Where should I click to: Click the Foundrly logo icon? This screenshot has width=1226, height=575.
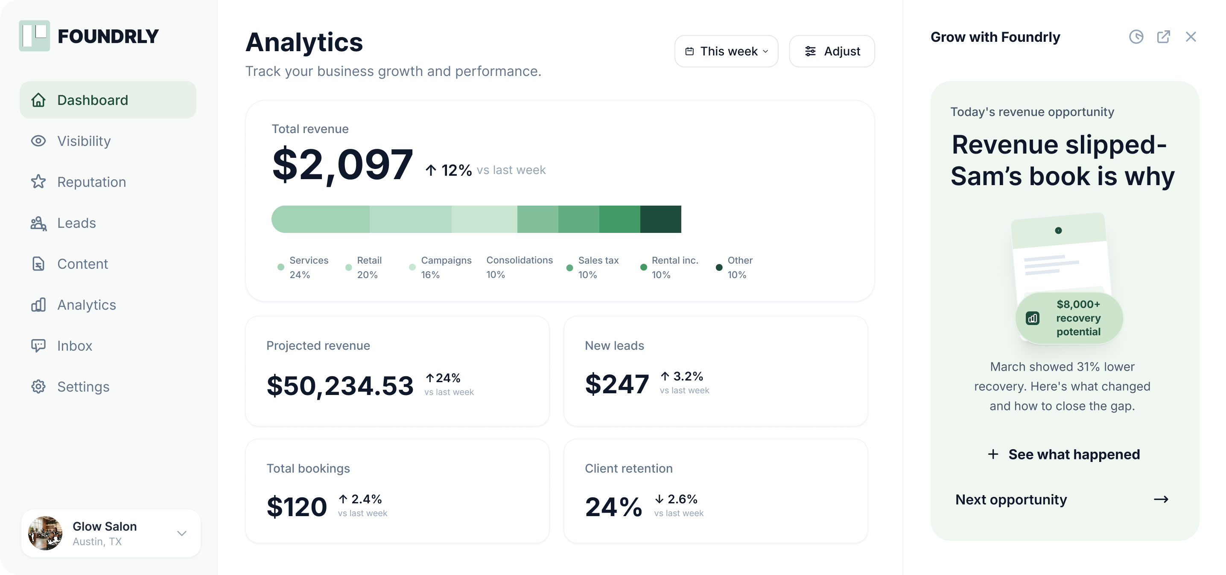[34, 36]
